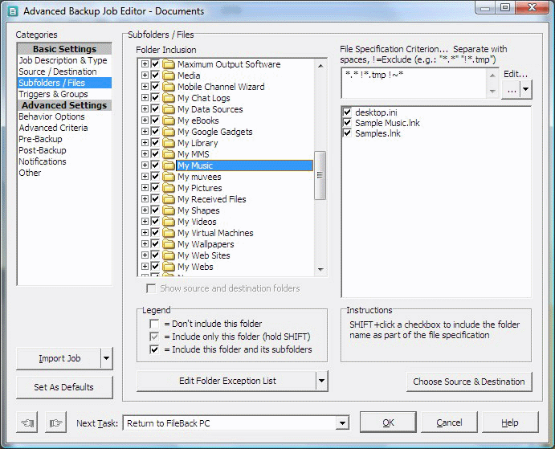Click the next-page pointing hand icon
Screen dimensions: 555x449
(x=55, y=422)
